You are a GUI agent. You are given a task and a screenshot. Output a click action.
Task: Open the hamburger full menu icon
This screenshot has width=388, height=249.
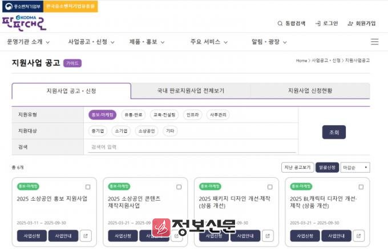pyautogui.click(x=374, y=42)
